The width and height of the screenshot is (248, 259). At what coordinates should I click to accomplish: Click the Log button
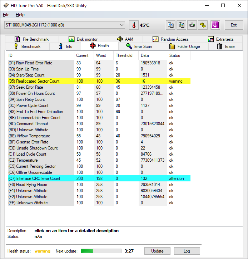pos(187,251)
